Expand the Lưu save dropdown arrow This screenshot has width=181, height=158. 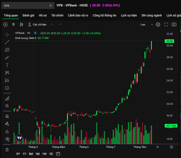(x=152, y=24)
